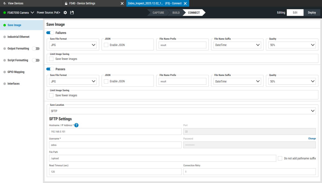322x183 pixels.
Task: Click the save floppy disk icon
Action: [72, 13]
